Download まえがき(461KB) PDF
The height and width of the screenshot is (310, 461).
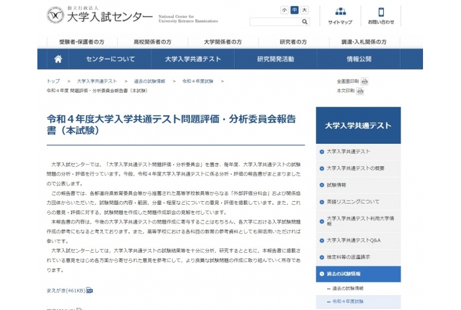tap(66, 291)
